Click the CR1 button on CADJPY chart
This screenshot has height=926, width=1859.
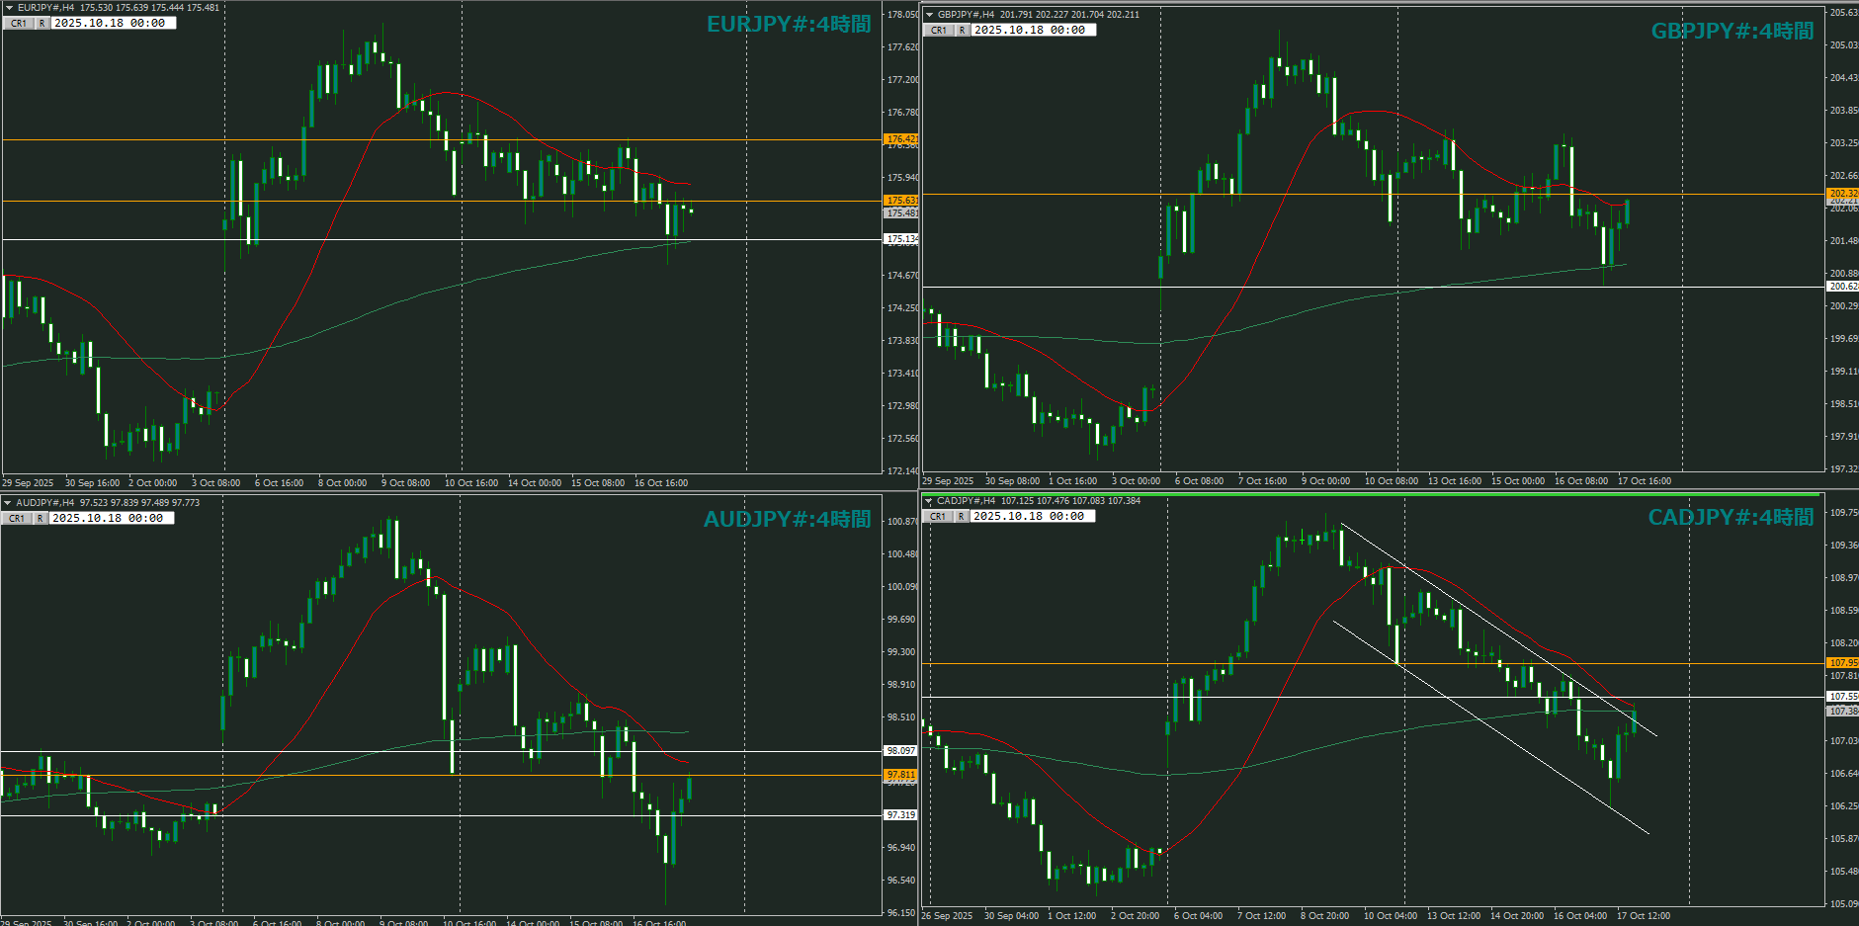[937, 516]
